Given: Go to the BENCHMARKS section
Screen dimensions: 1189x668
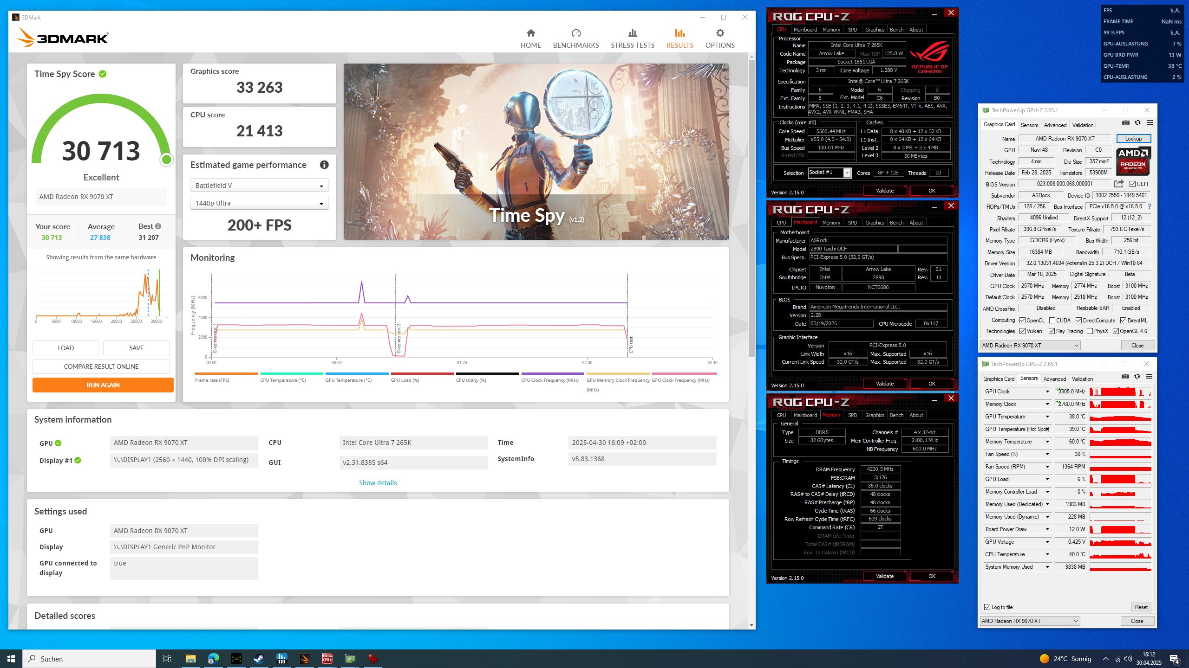Looking at the screenshot, I should click(576, 39).
